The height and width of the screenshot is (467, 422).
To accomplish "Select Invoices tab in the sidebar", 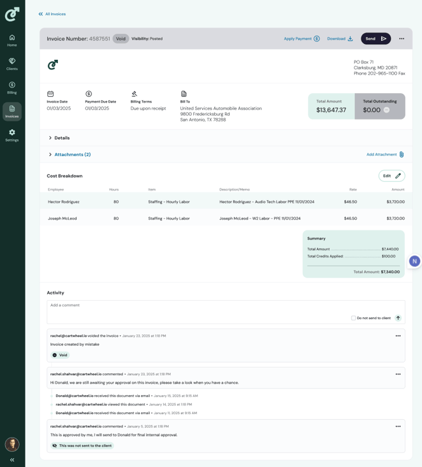I will click(x=12, y=111).
